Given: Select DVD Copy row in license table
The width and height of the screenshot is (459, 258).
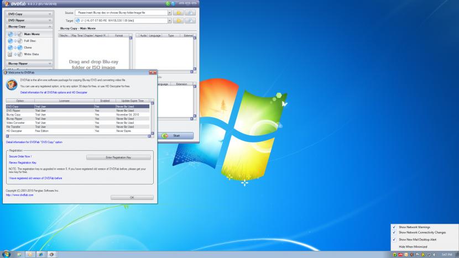Looking at the screenshot, I should click(77, 107).
